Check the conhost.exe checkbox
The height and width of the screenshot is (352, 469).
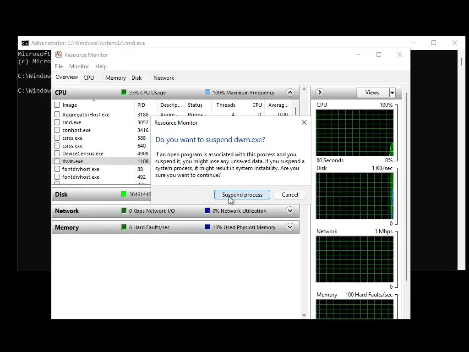point(57,130)
